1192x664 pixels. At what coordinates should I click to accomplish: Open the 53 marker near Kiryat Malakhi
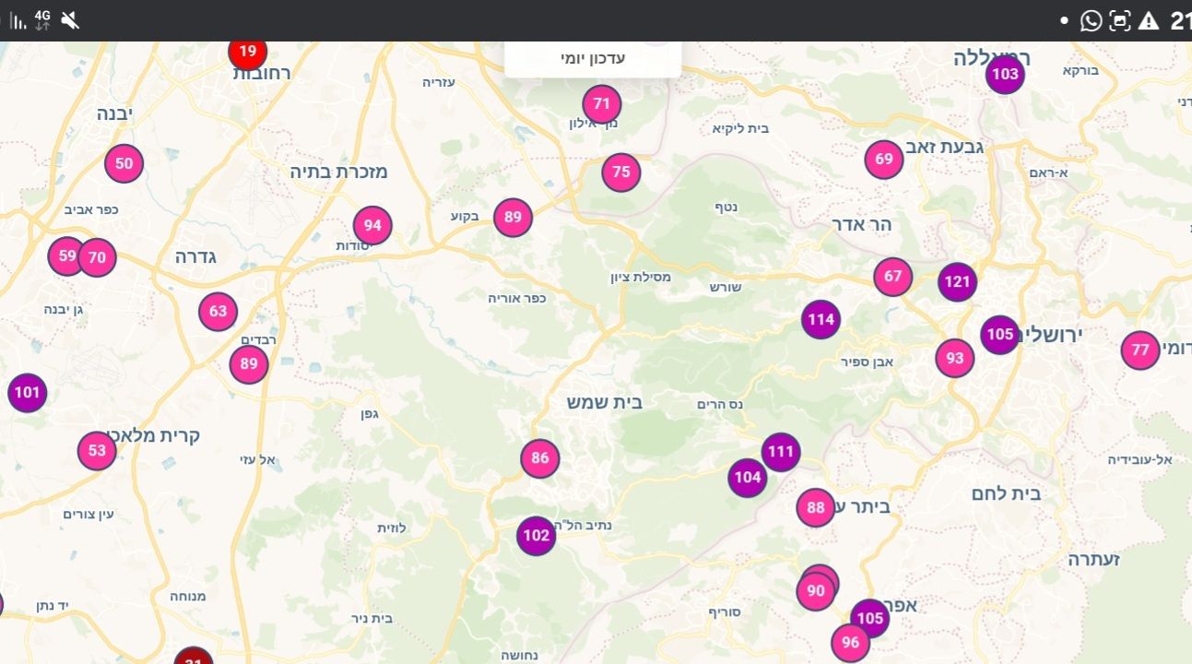point(97,451)
